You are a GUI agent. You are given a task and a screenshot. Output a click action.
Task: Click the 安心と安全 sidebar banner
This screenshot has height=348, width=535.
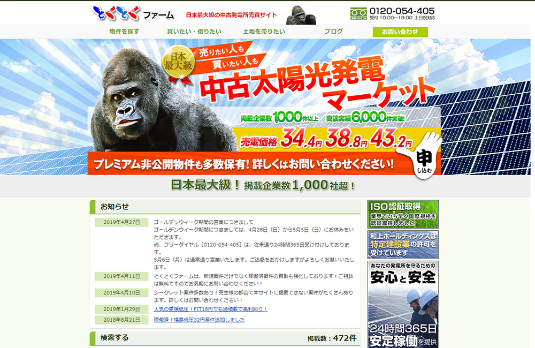tap(403, 305)
